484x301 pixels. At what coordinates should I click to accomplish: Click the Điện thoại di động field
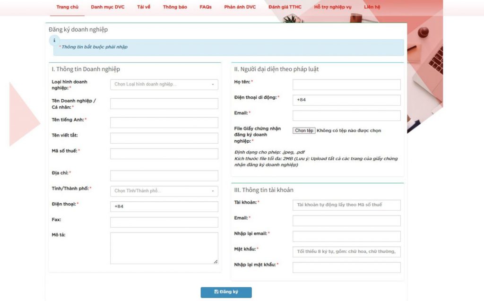346,100
